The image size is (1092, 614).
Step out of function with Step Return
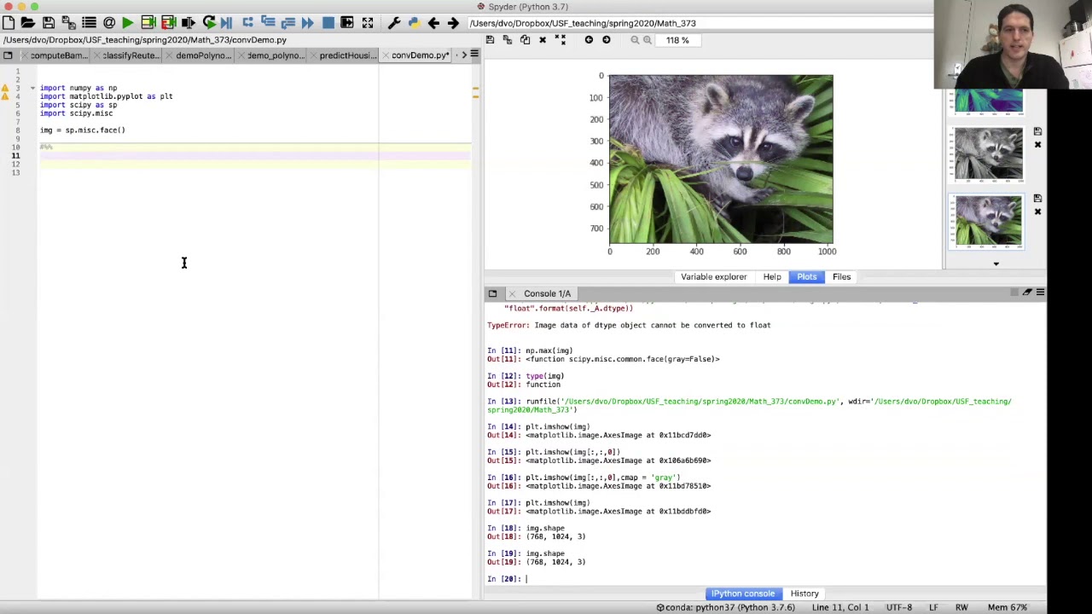pyautogui.click(x=288, y=23)
